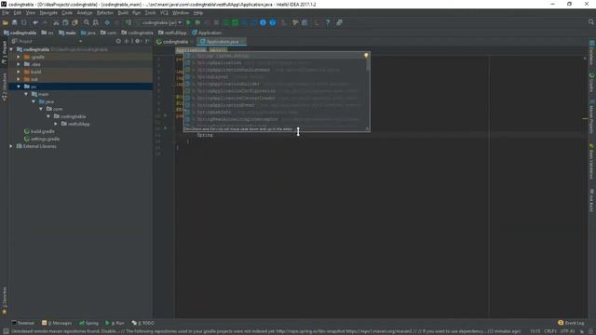Pick SpringApplicationBuilder from the completion list
Image resolution: width=596 pixels, height=335 pixels.
coord(276,84)
